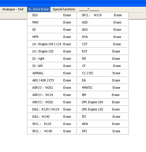Open the question mark help menu
Image resolution: width=146 pixels, height=152 pixels.
(x=89, y=9)
